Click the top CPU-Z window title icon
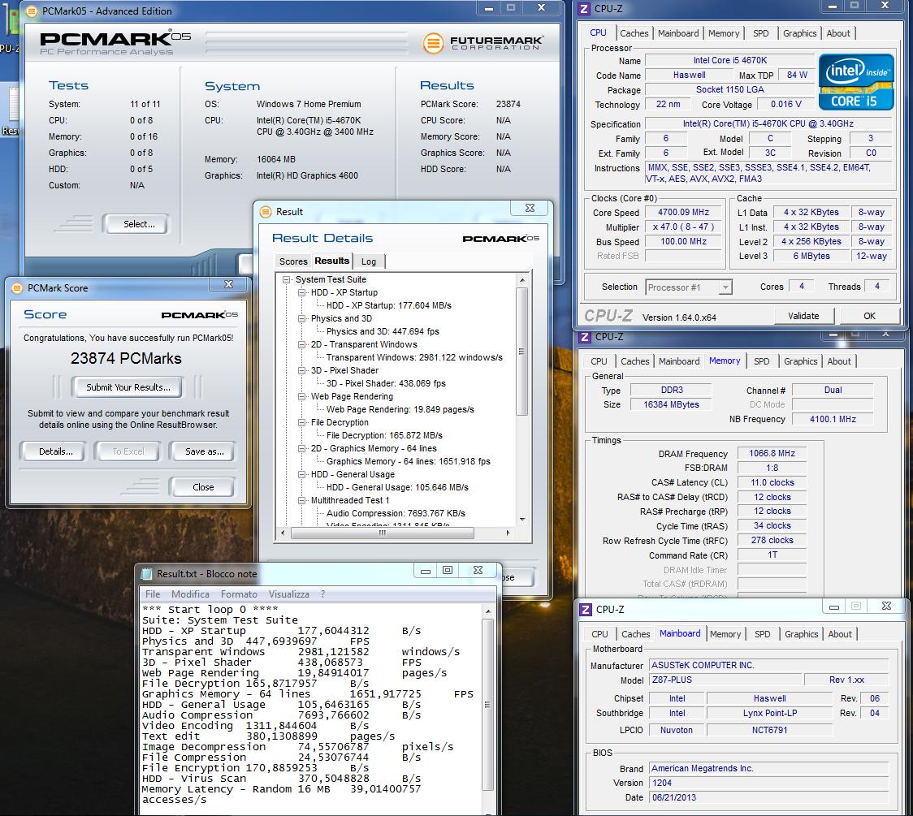The height and width of the screenshot is (816, 913). click(x=584, y=9)
